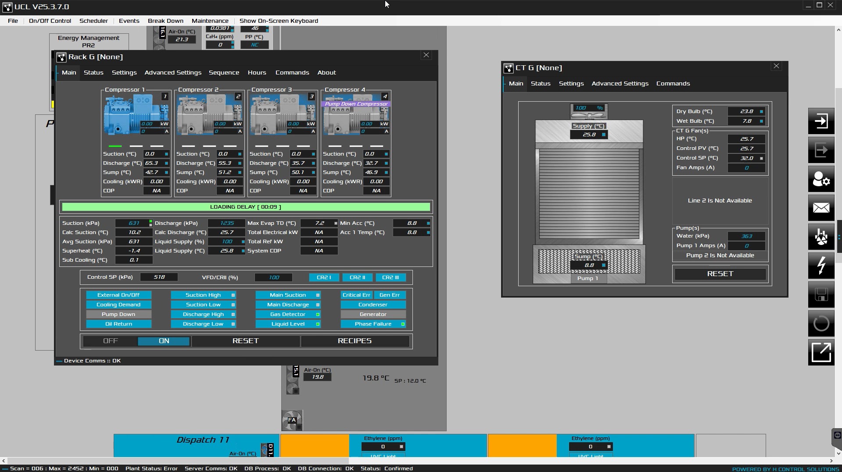Click the circular refresh icon in sidebar

821,324
